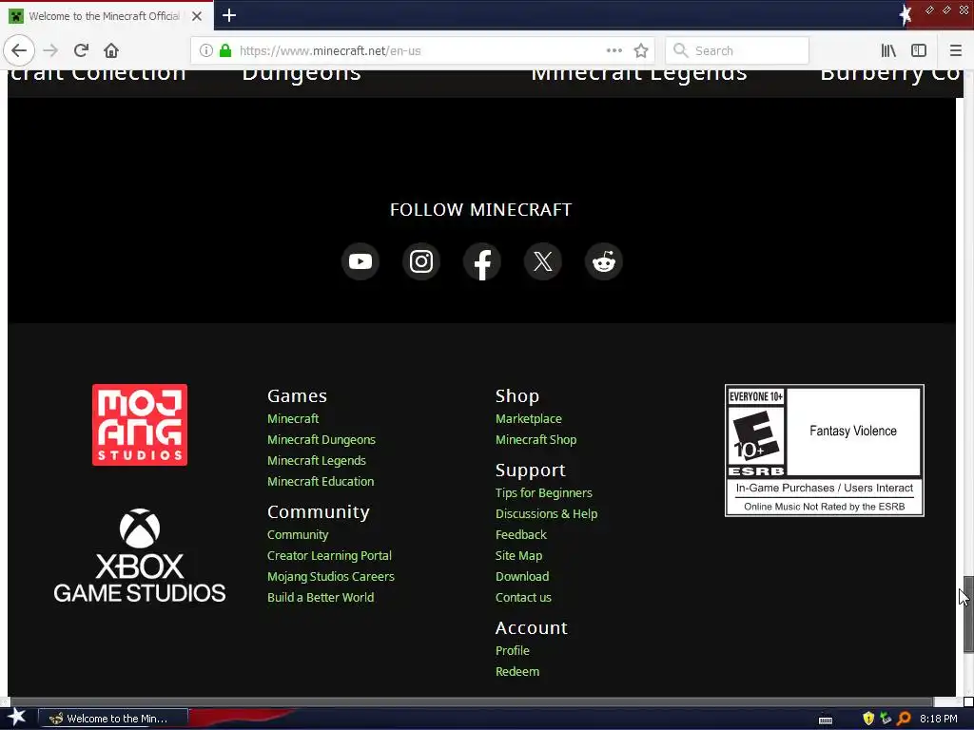Open Minecraft's YouTube channel icon
The image size is (974, 730).
(360, 261)
